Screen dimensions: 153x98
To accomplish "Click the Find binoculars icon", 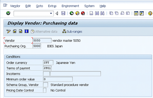I will pos(97,13).
